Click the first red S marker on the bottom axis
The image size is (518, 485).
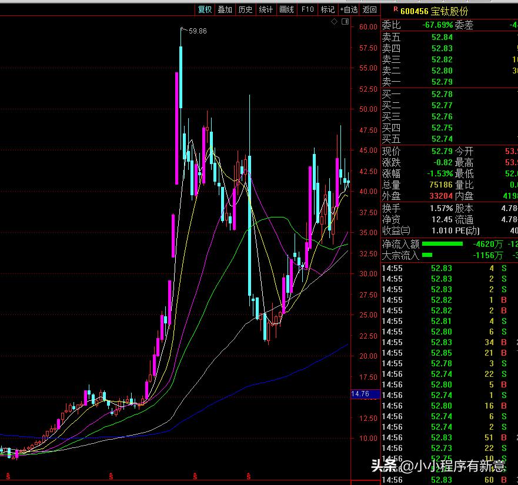click(8, 474)
